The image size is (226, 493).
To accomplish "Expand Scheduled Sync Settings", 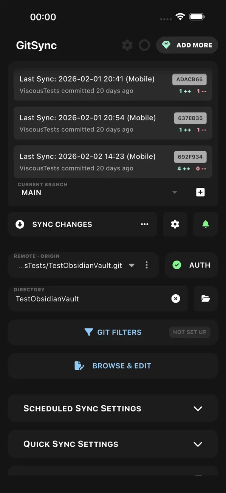I will pyautogui.click(x=197, y=408).
